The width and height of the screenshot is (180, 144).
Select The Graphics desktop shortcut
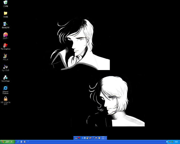click(x=6, y=46)
